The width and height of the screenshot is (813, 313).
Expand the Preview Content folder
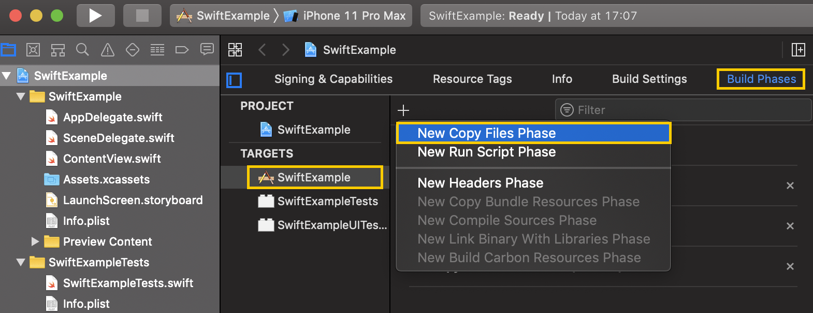click(x=35, y=241)
